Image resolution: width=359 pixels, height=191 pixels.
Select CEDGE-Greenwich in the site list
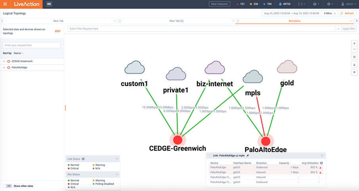click(x=22, y=61)
